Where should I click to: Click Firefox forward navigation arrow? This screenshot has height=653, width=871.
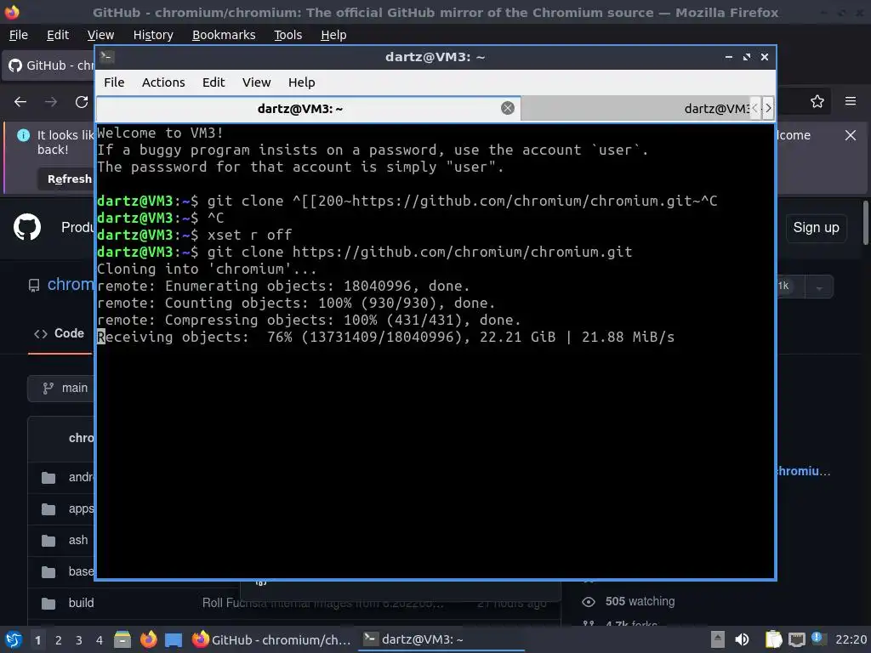[51, 102]
